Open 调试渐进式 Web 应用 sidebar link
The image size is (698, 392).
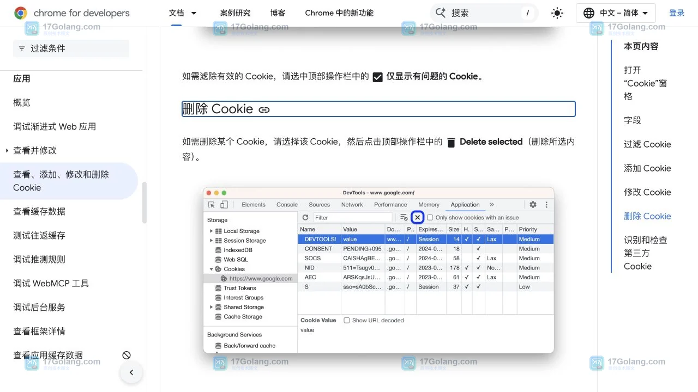pyautogui.click(x=55, y=126)
